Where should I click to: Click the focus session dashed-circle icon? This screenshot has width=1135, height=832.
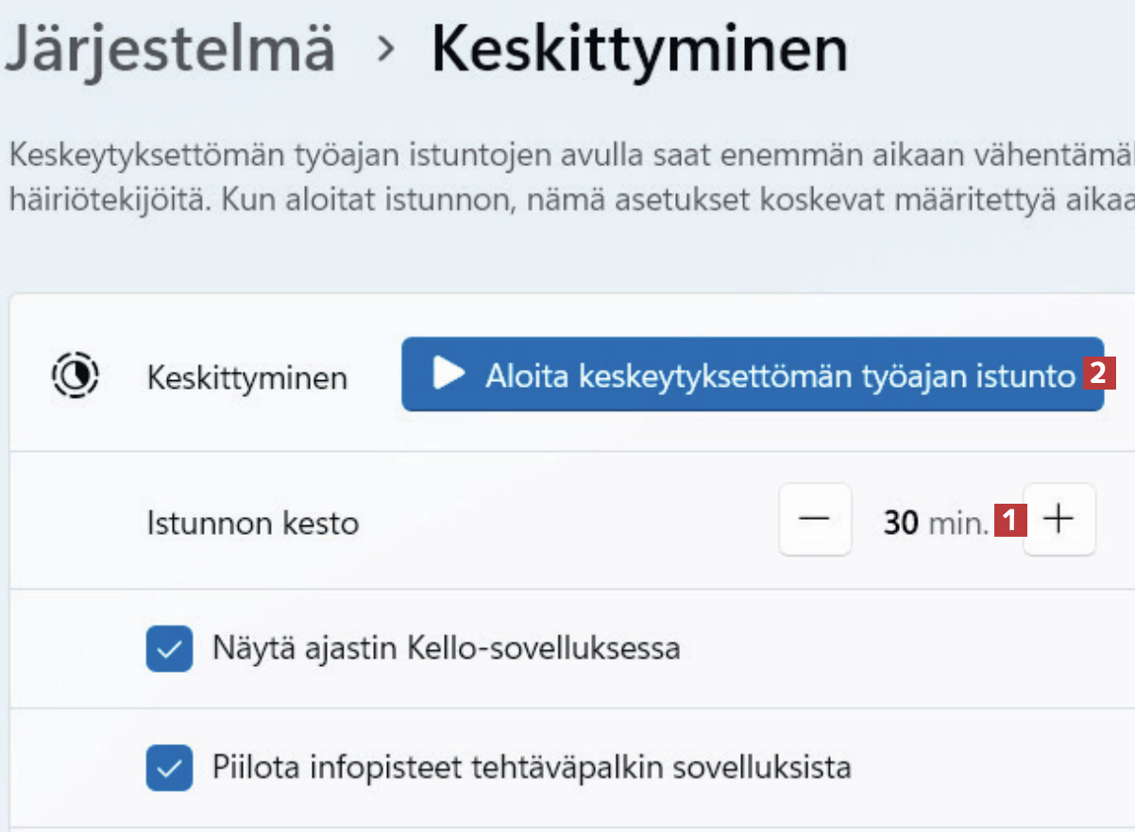tap(74, 375)
